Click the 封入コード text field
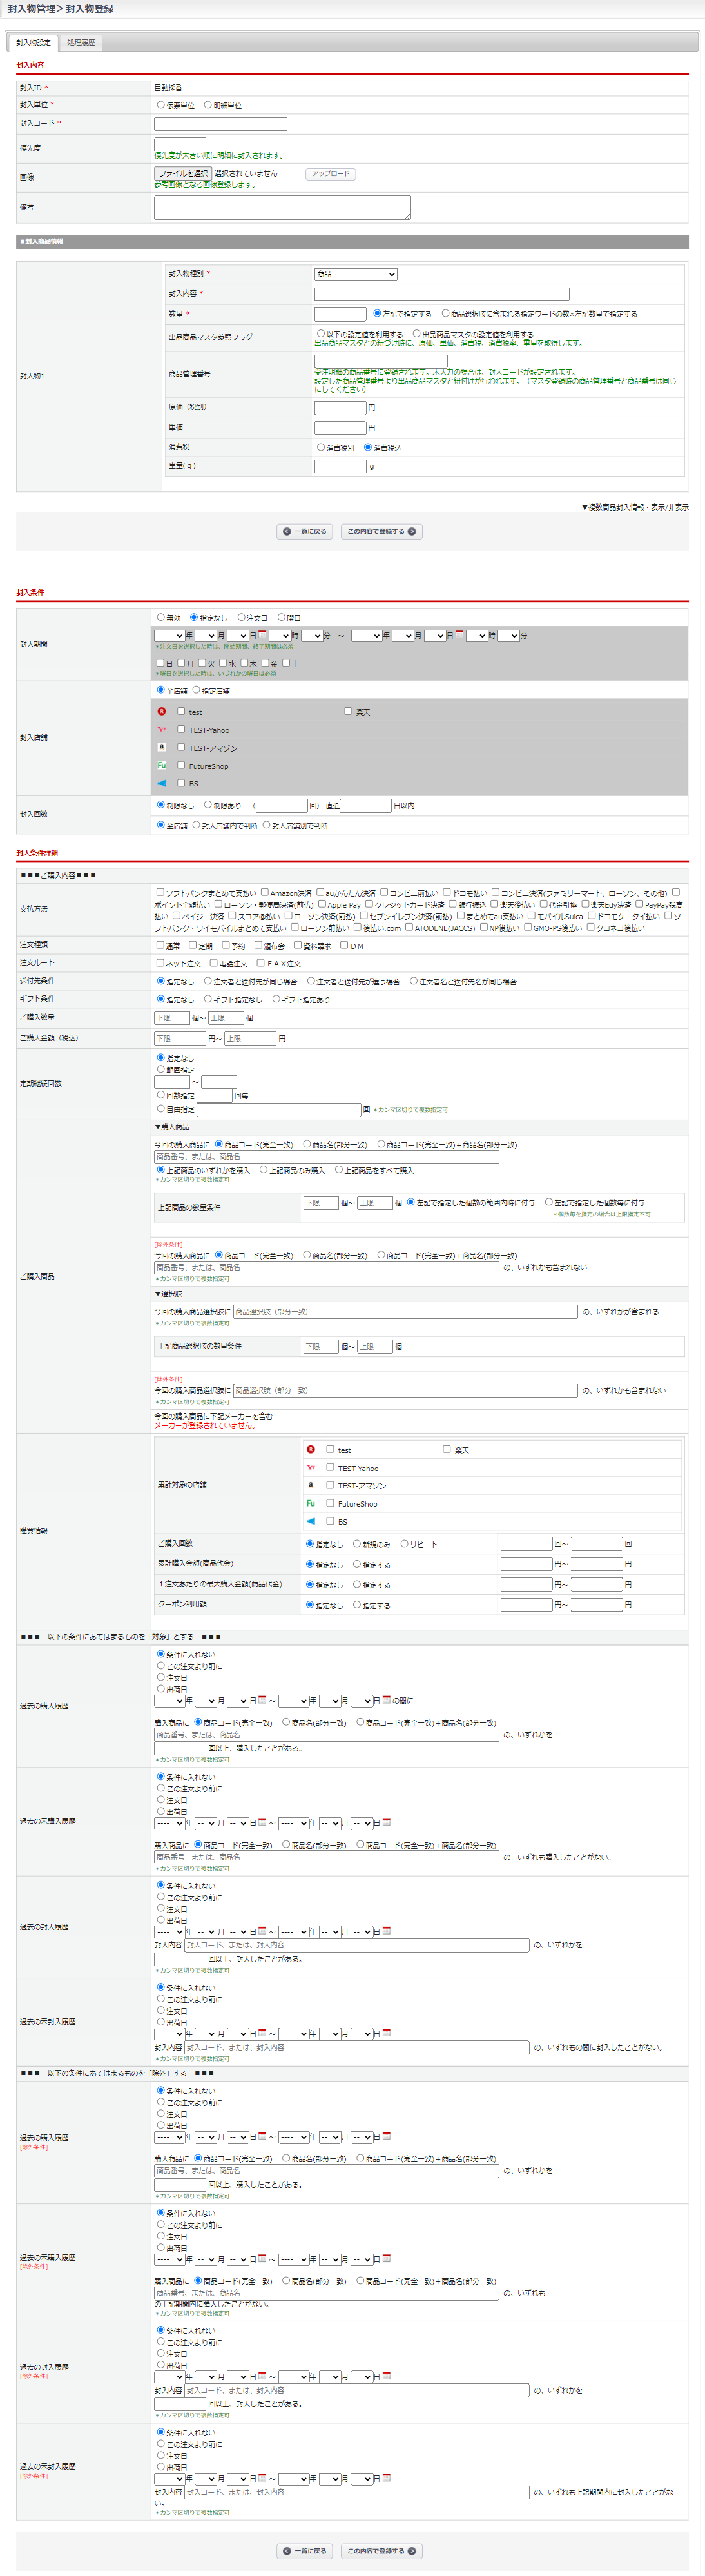 pos(220,124)
